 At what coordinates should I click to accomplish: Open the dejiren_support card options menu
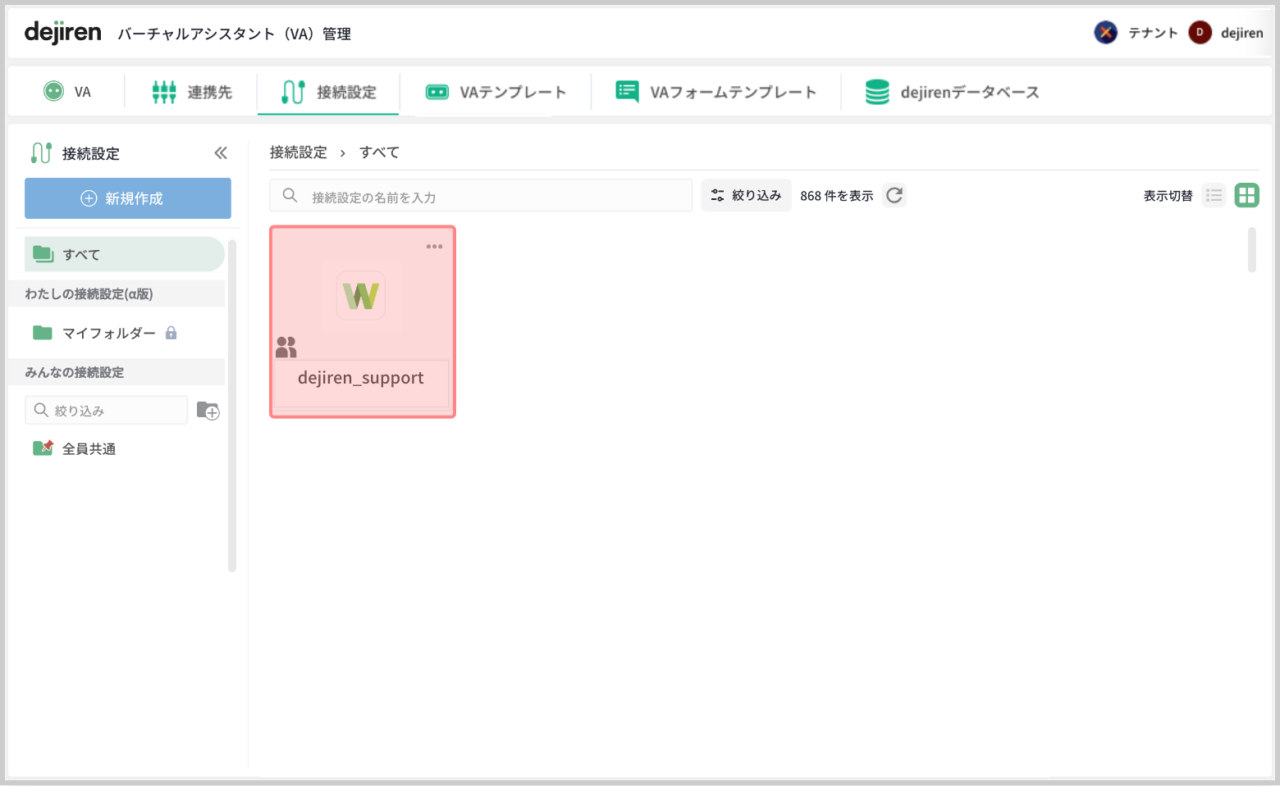click(434, 247)
